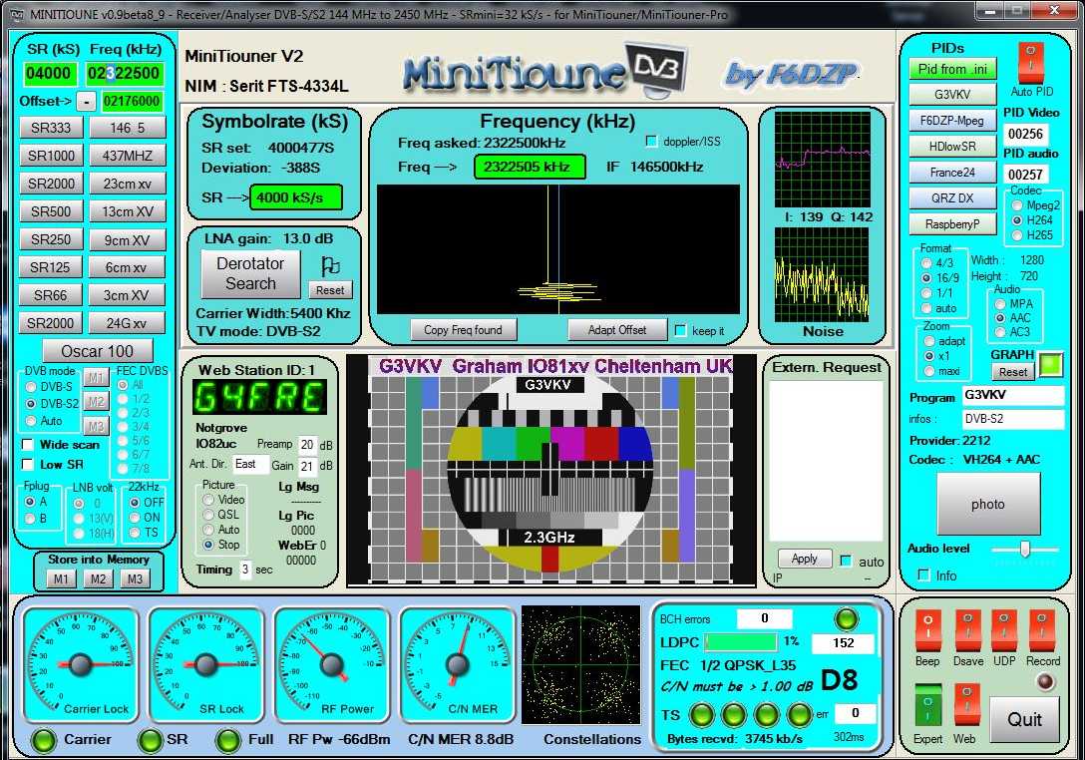Select the F6DZP-Mpeg PID preset

952,121
